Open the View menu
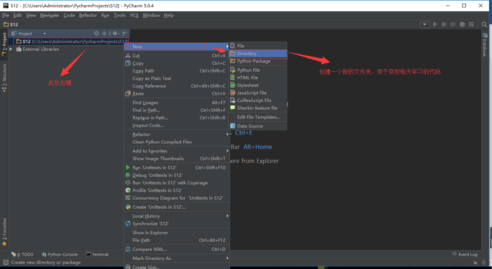The height and width of the screenshot is (269, 492). (x=31, y=15)
